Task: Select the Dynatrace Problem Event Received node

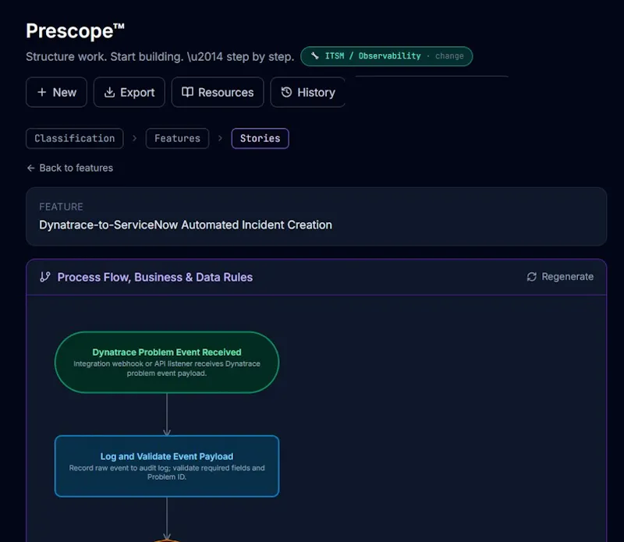Action: click(x=167, y=362)
